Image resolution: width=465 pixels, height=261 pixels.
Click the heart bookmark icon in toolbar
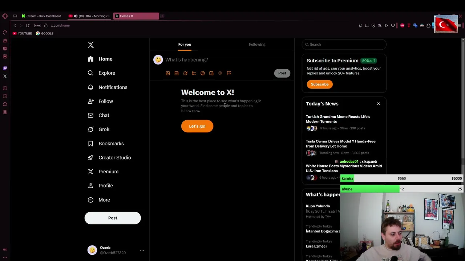pyautogui.click(x=393, y=25)
